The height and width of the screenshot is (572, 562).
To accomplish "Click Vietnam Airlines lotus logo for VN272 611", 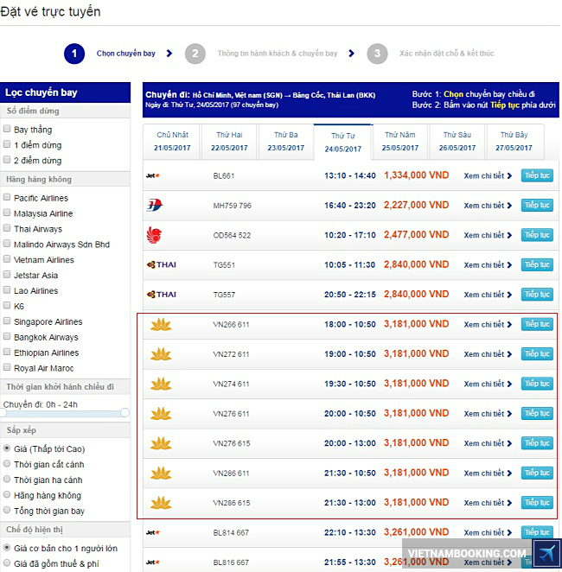I will (161, 354).
